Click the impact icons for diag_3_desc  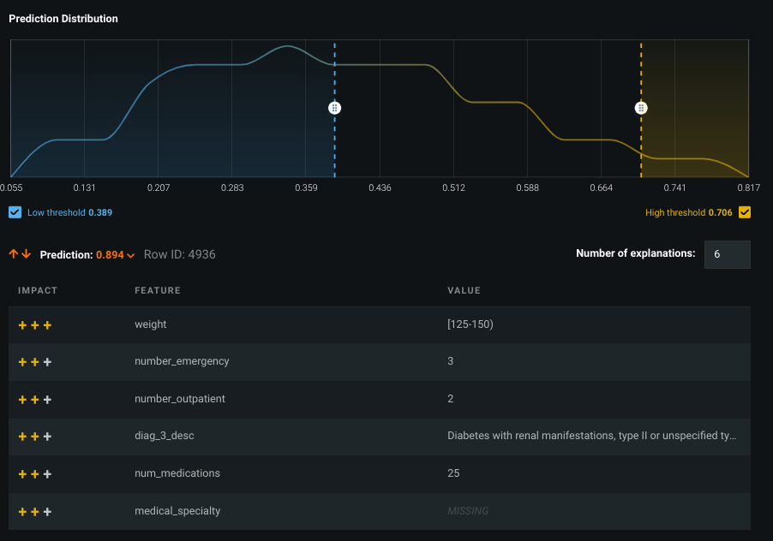35,437
